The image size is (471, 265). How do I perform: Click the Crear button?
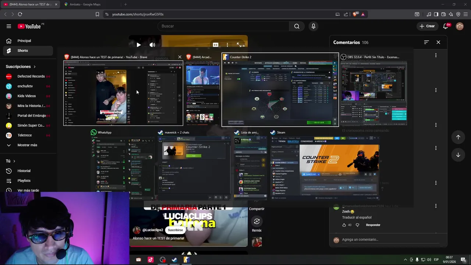(427, 26)
